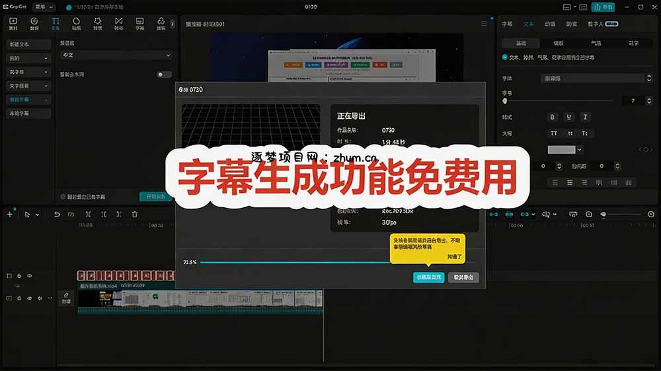This screenshot has width=661, height=371.
Task: Select the Basic sub-tab in text panel
Action: [x=522, y=43]
